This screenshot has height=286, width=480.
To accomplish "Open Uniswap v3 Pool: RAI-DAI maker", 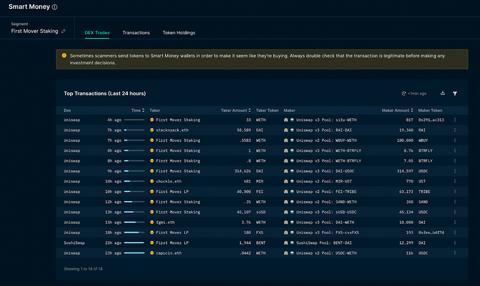I will [324, 130].
